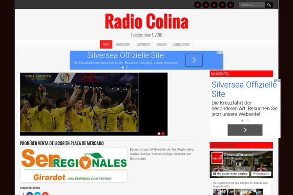Click the 'Me gusta esta página' button

tap(230, 174)
